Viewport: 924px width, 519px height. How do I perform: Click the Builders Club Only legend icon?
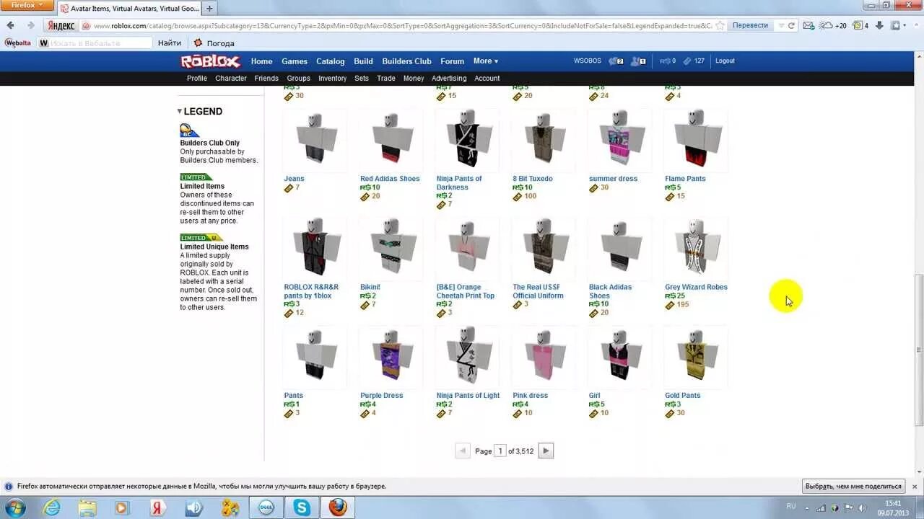[x=189, y=130]
